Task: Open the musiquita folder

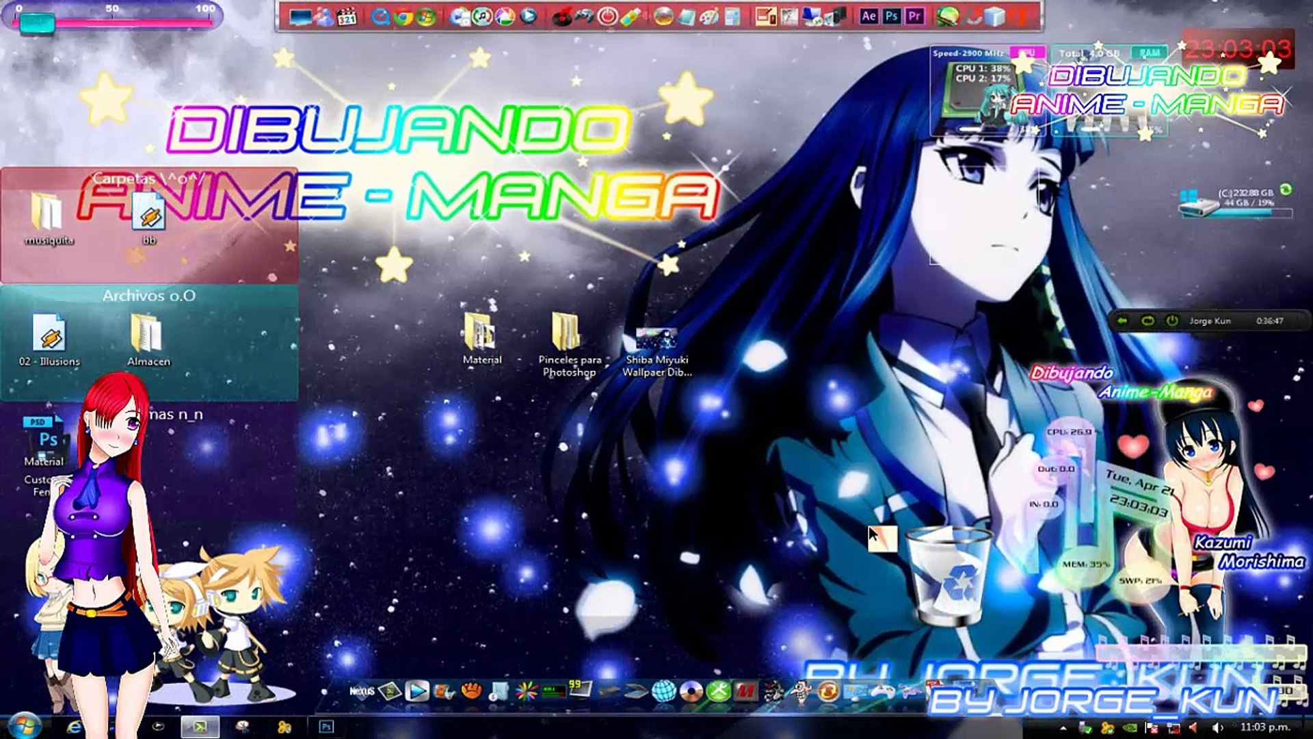Action: 49,219
